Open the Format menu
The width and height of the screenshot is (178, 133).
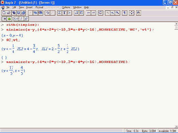coord(39,7)
